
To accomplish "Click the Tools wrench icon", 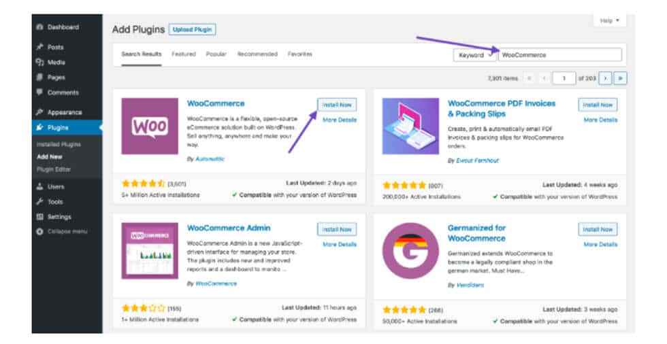I will (x=39, y=202).
